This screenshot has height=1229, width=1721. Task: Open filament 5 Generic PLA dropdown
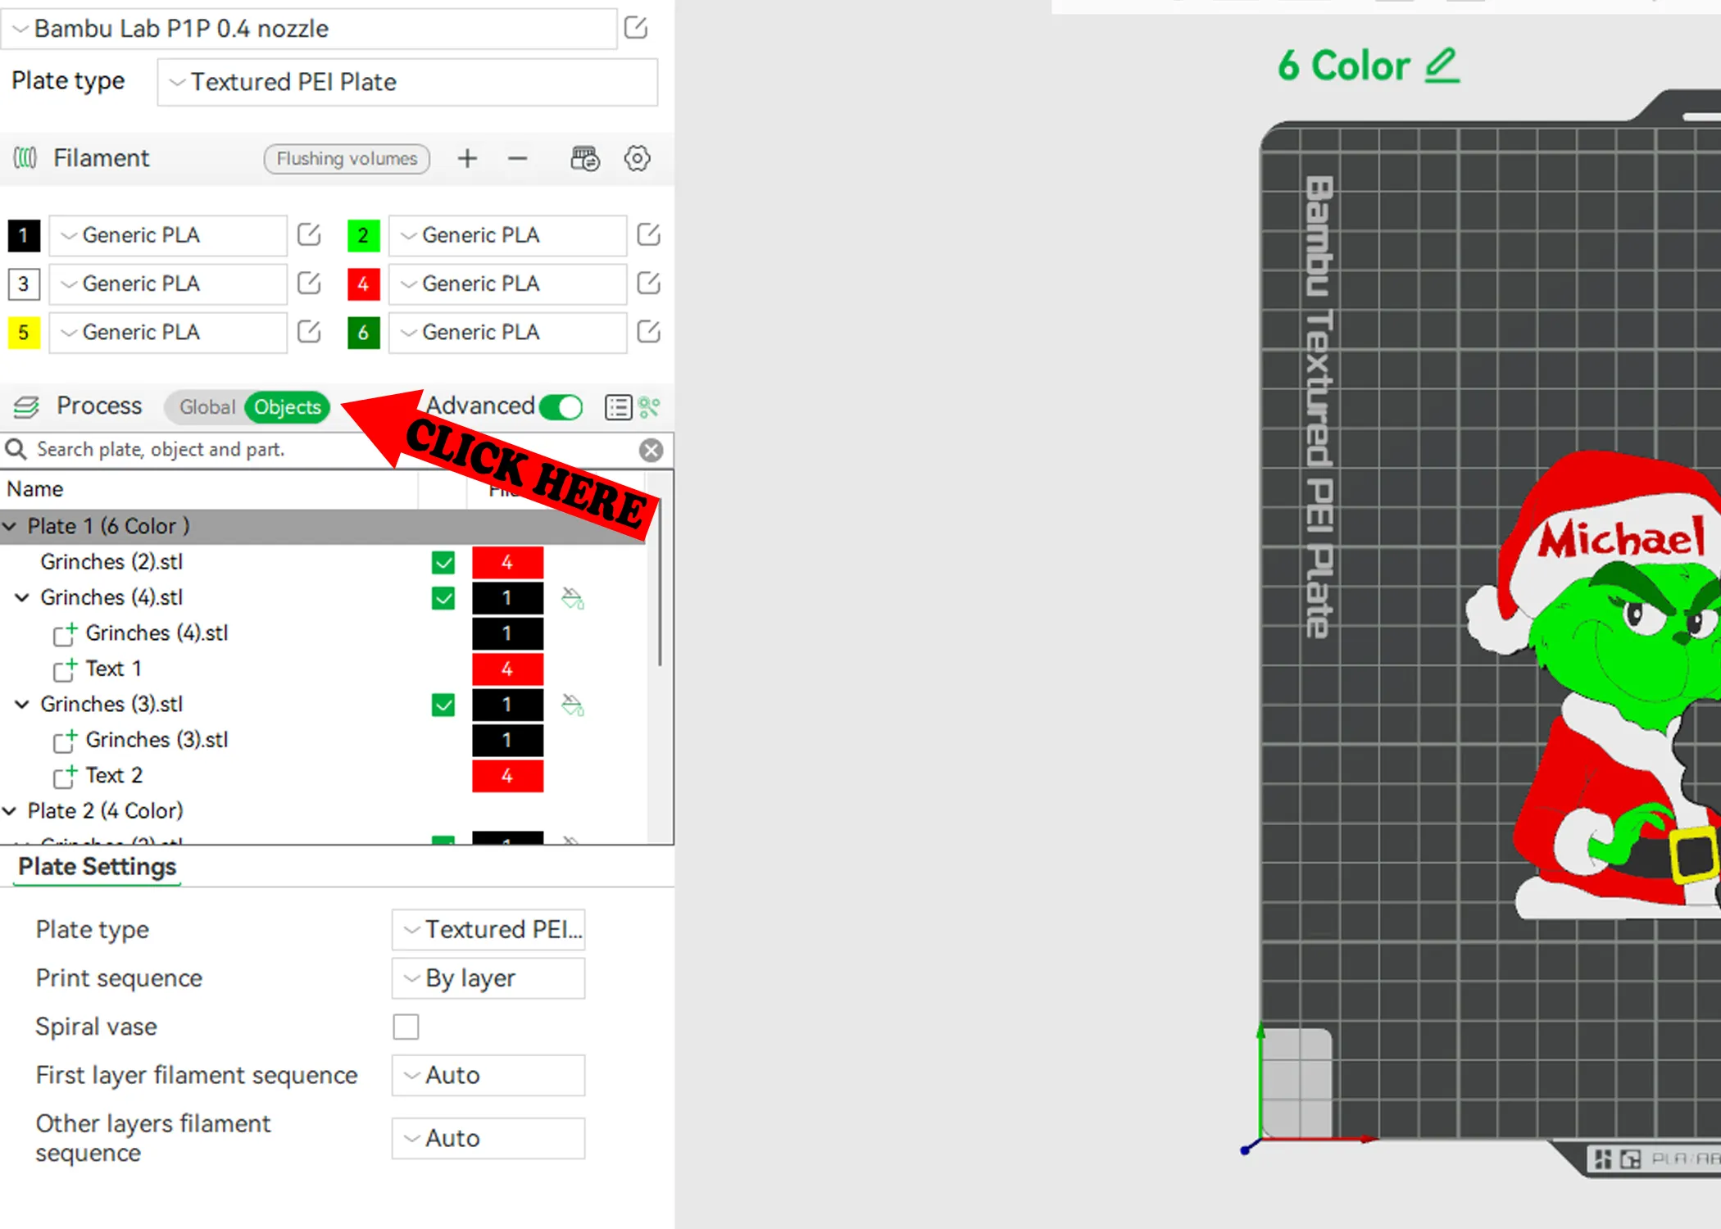pos(168,332)
